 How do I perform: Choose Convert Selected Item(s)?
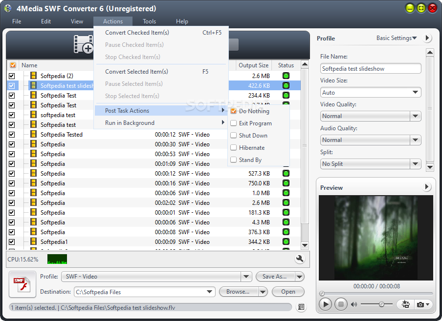[x=161, y=71]
